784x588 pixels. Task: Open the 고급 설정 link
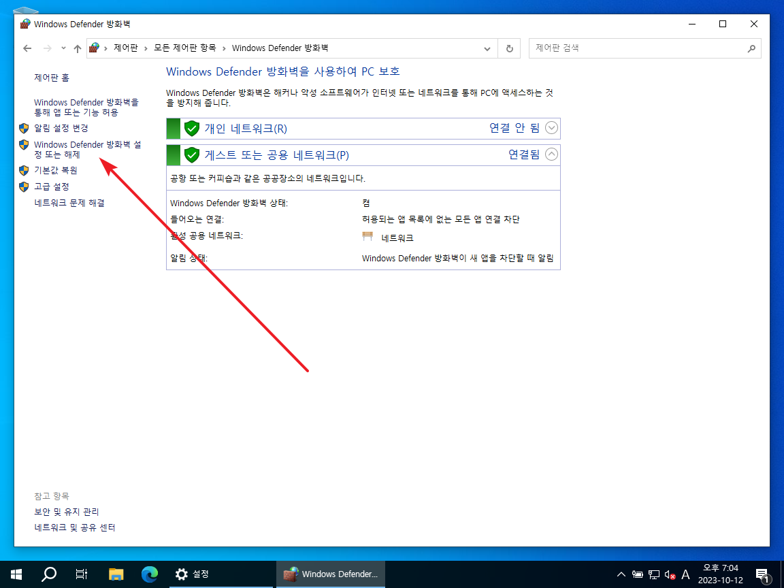(x=52, y=186)
